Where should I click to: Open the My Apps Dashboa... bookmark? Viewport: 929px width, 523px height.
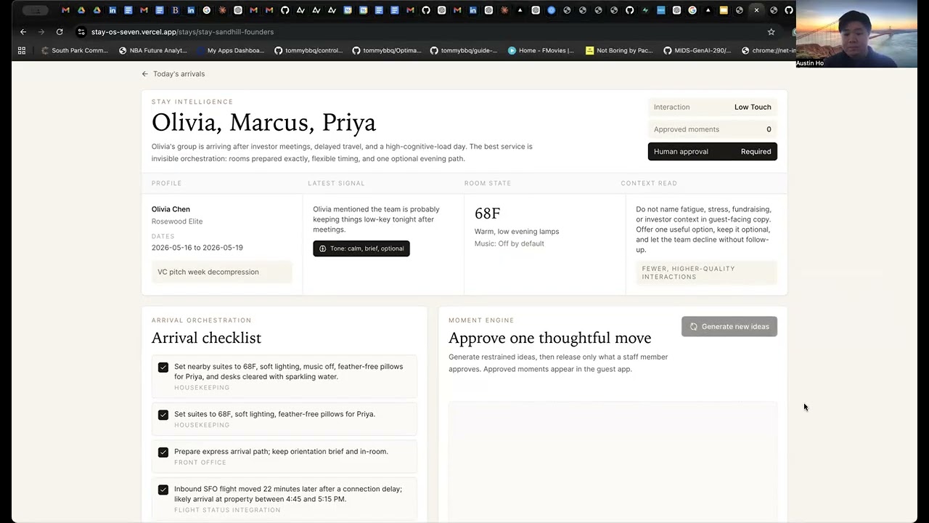tap(230, 51)
